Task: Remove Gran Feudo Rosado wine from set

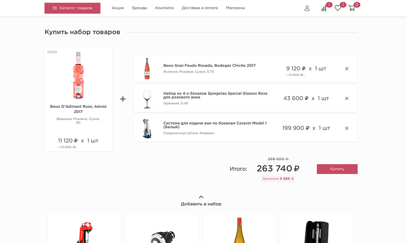Action: [x=347, y=69]
